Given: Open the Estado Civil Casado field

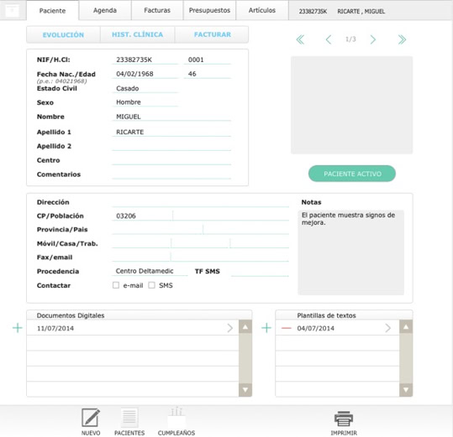Looking at the screenshot, I should pyautogui.click(x=145, y=89).
